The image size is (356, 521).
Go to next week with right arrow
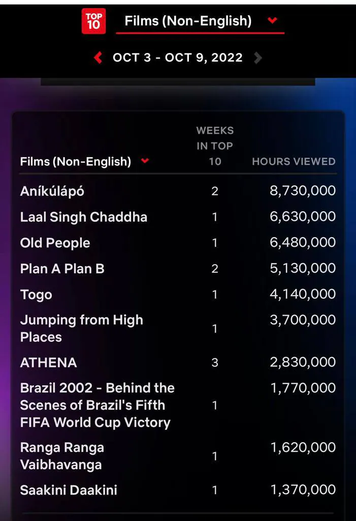258,58
